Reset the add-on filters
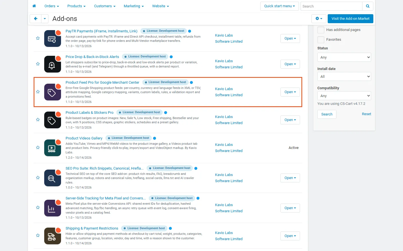The height and width of the screenshot is (251, 403). (x=366, y=114)
